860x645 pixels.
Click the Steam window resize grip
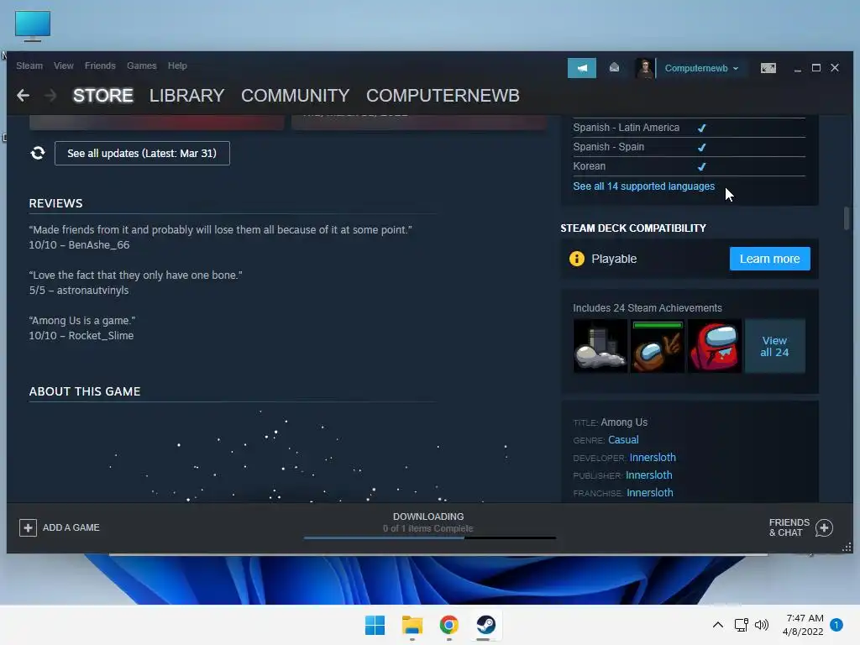pos(847,548)
